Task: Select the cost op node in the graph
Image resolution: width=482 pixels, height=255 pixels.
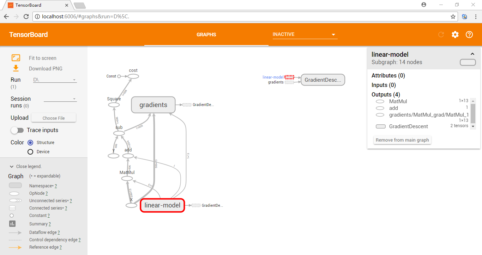Action: (x=133, y=76)
